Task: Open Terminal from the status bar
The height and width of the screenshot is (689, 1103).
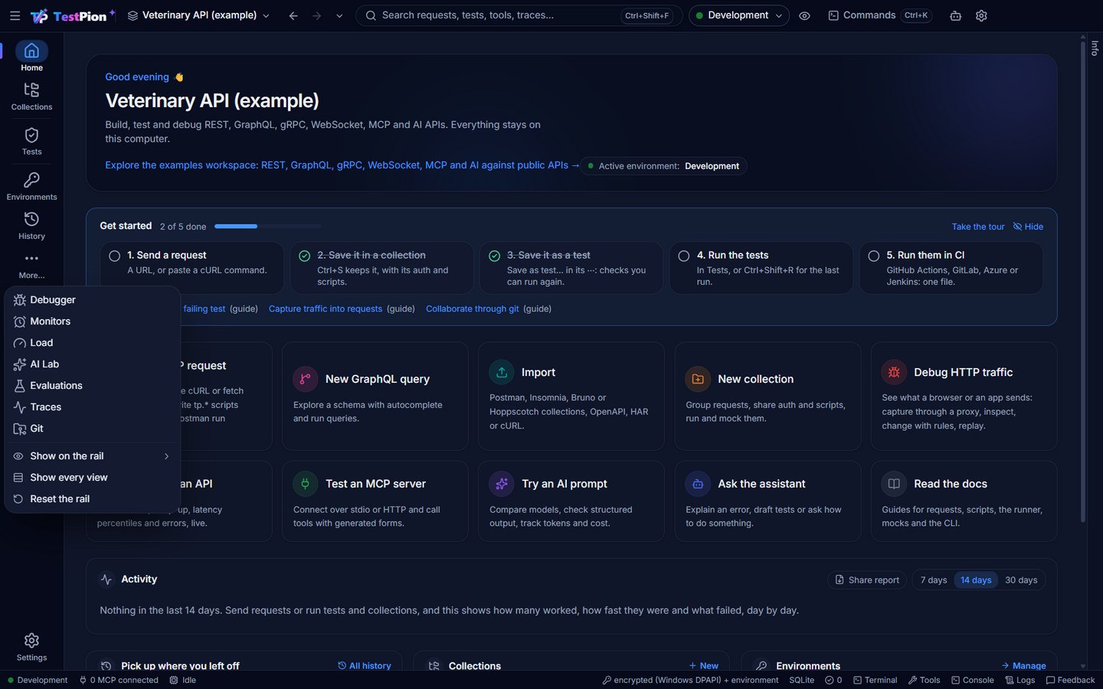Action: (x=875, y=680)
